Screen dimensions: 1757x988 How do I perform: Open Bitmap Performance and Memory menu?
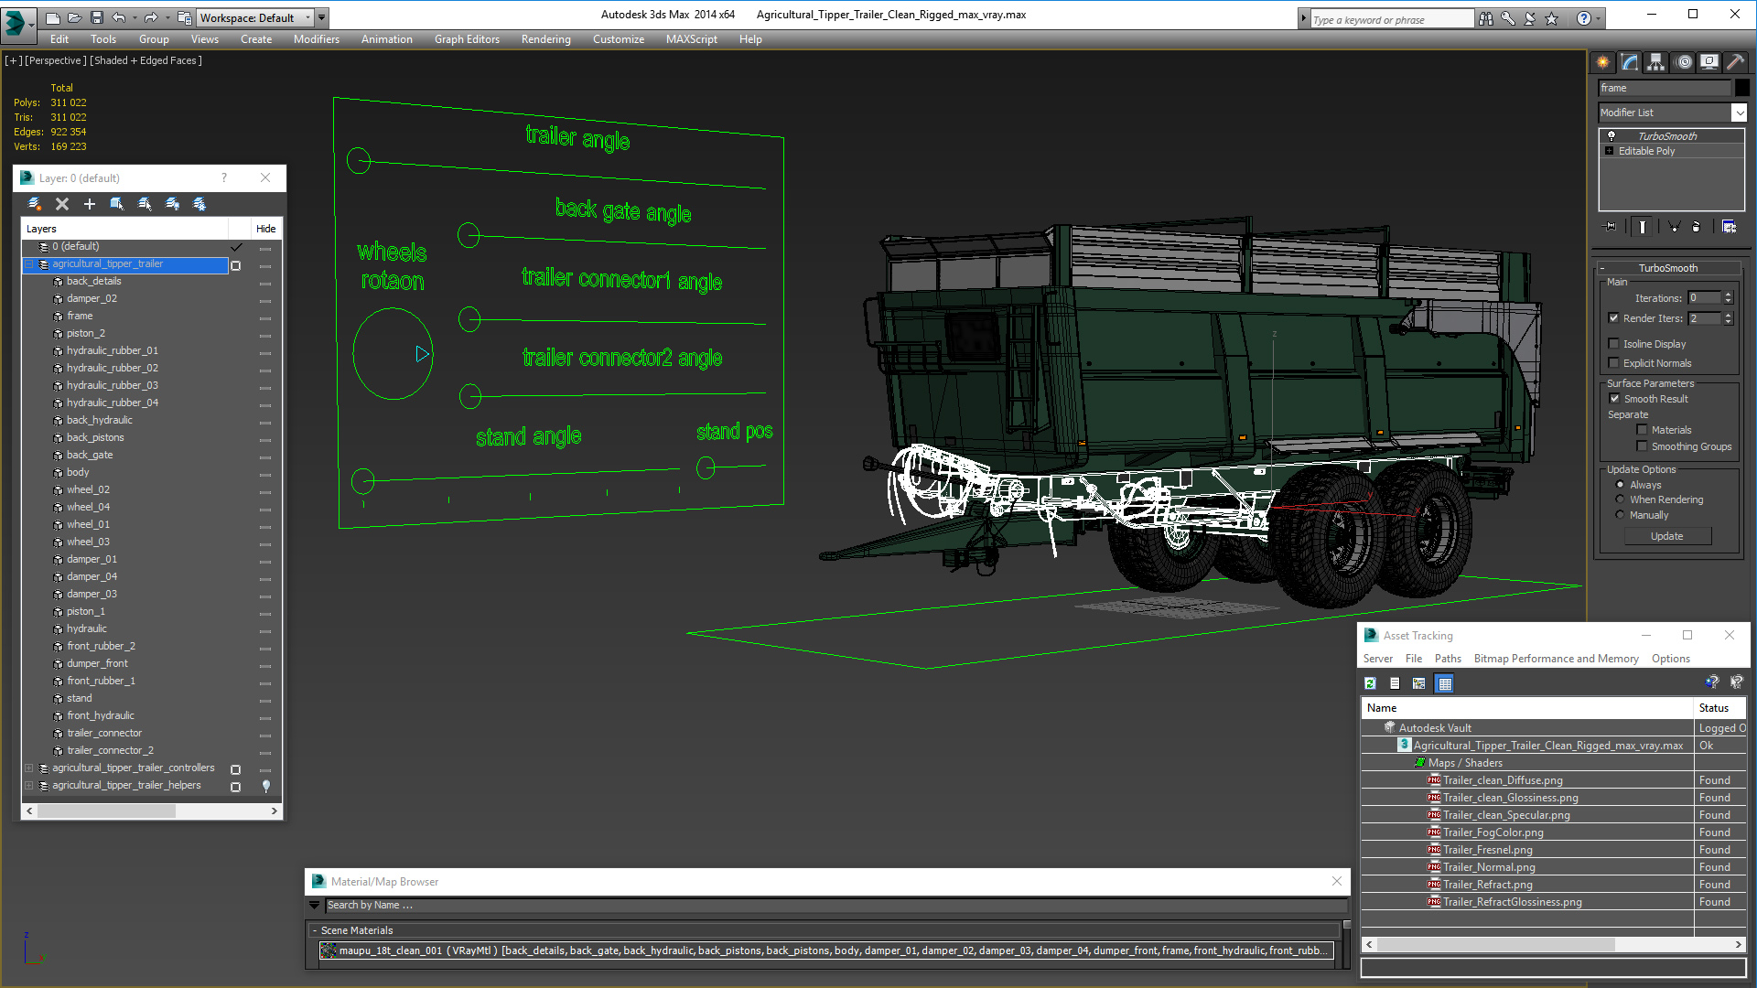point(1556,659)
